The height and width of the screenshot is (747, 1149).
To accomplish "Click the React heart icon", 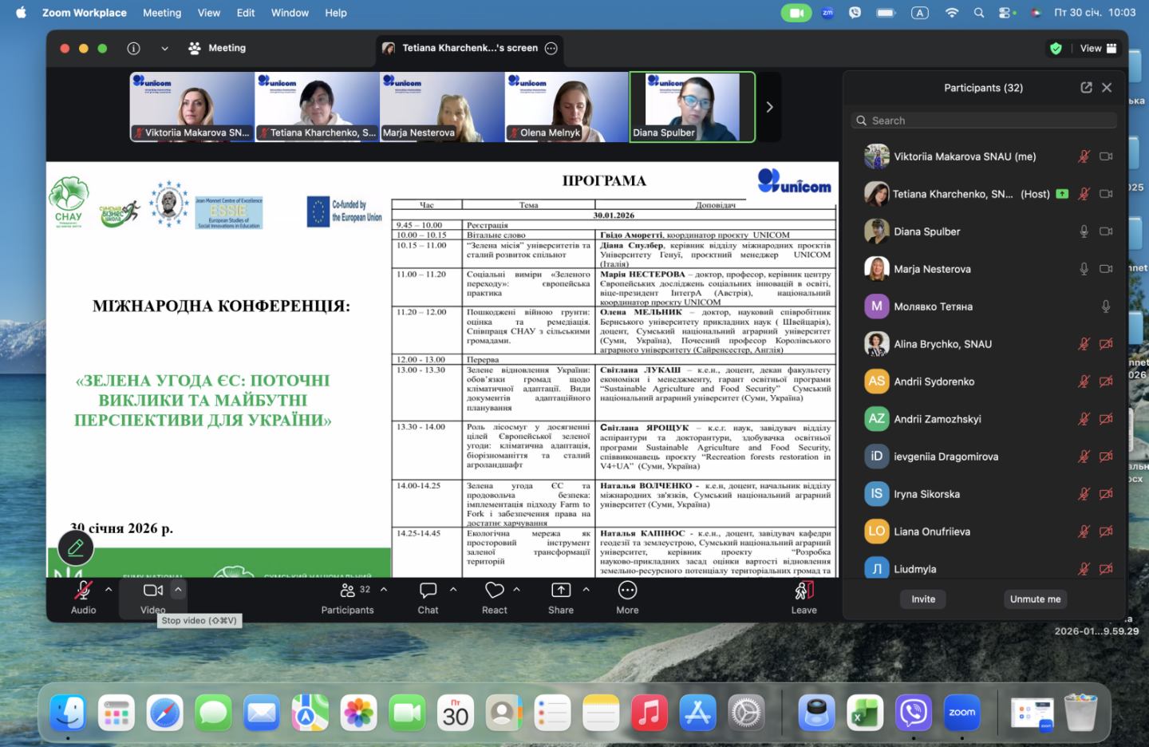I will tap(494, 591).
